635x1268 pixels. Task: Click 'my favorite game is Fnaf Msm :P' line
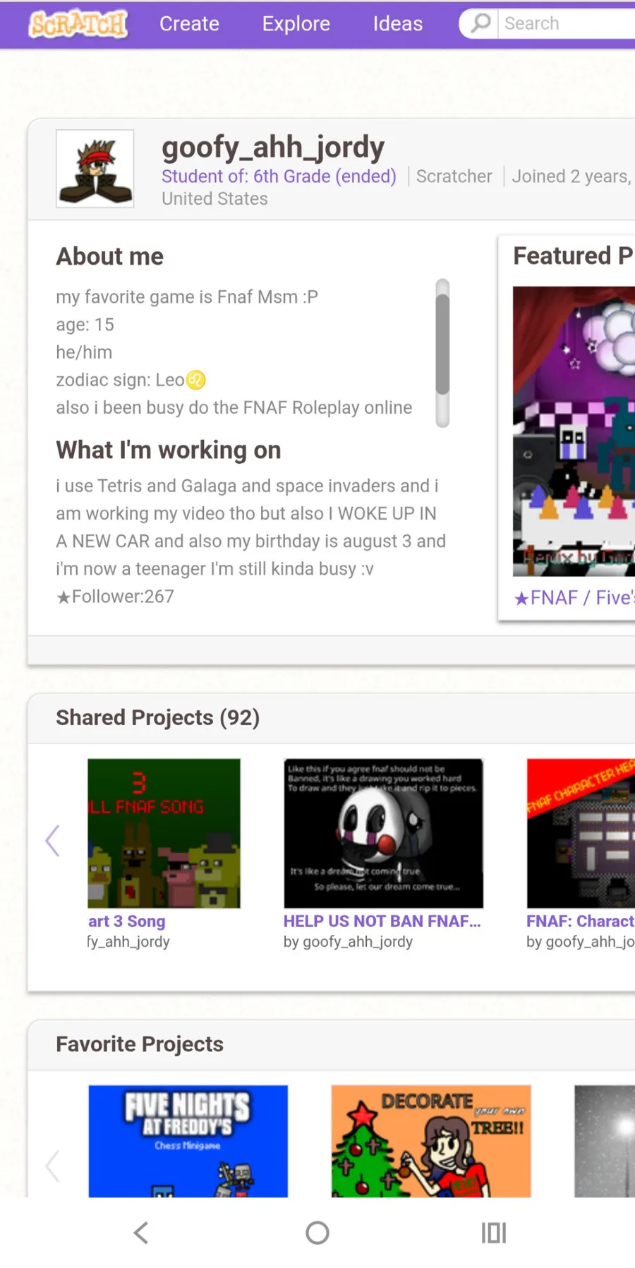click(x=187, y=297)
